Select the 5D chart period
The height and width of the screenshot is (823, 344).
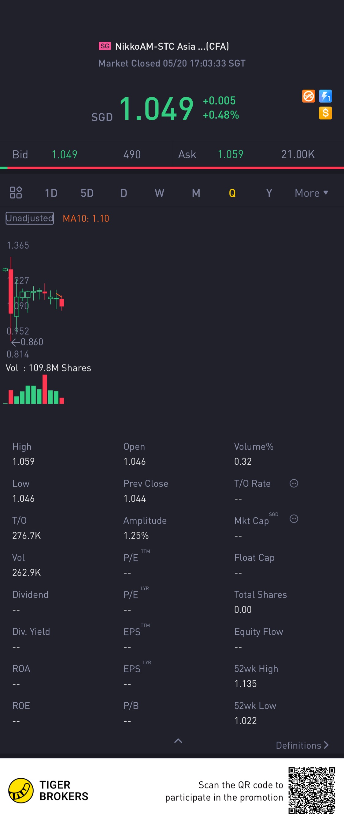(x=87, y=193)
